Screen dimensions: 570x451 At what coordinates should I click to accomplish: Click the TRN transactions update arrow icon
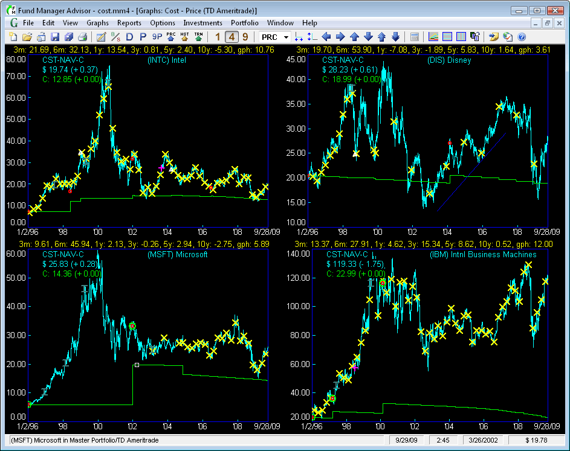tap(198, 37)
